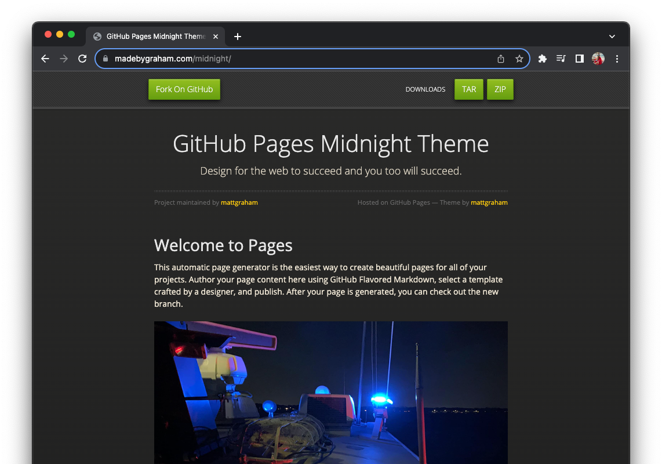662x464 pixels.
Task: Bookmark this page with the star icon
Action: [519, 59]
